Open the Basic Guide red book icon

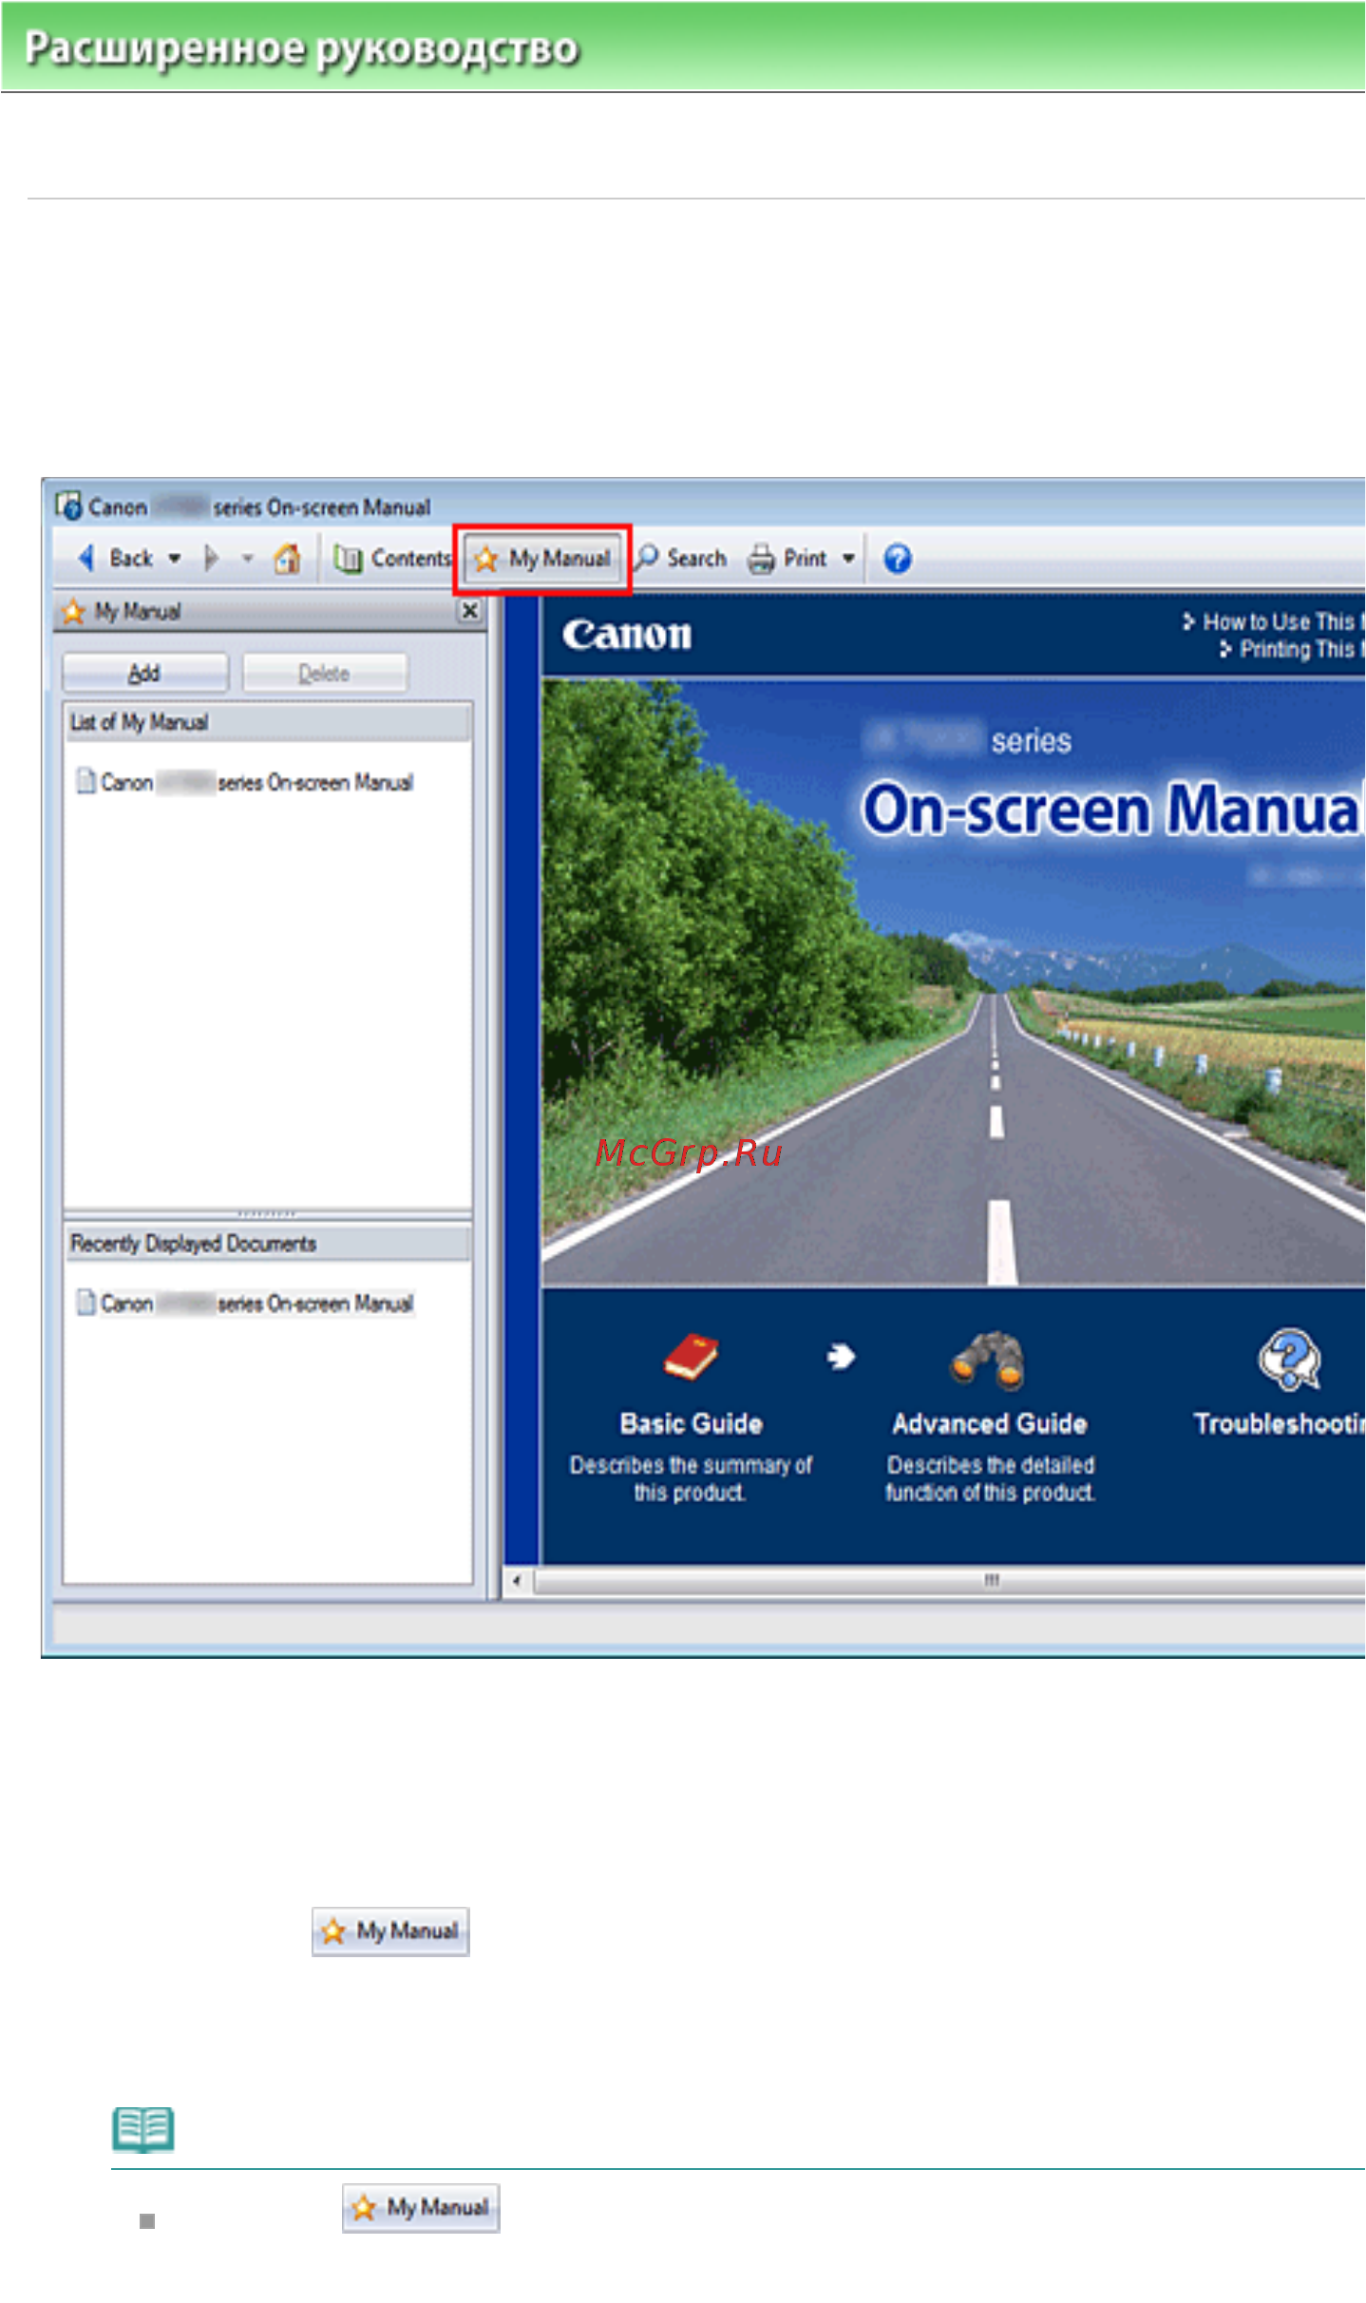[x=691, y=1356]
